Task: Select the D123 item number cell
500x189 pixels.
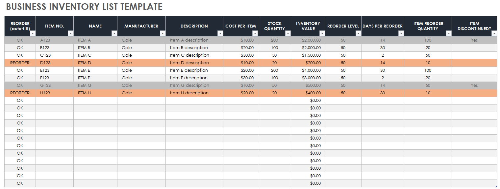Action: point(55,63)
